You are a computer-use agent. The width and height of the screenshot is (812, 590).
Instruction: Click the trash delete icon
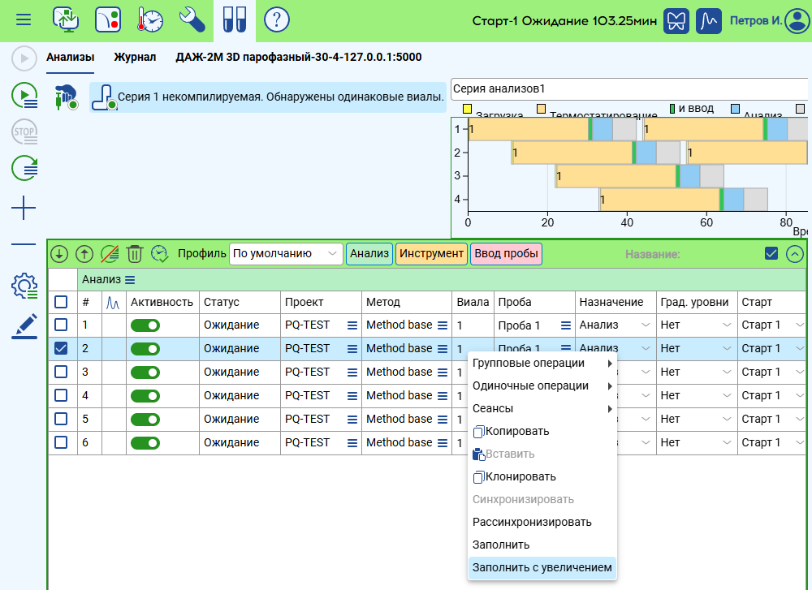pyautogui.click(x=135, y=254)
